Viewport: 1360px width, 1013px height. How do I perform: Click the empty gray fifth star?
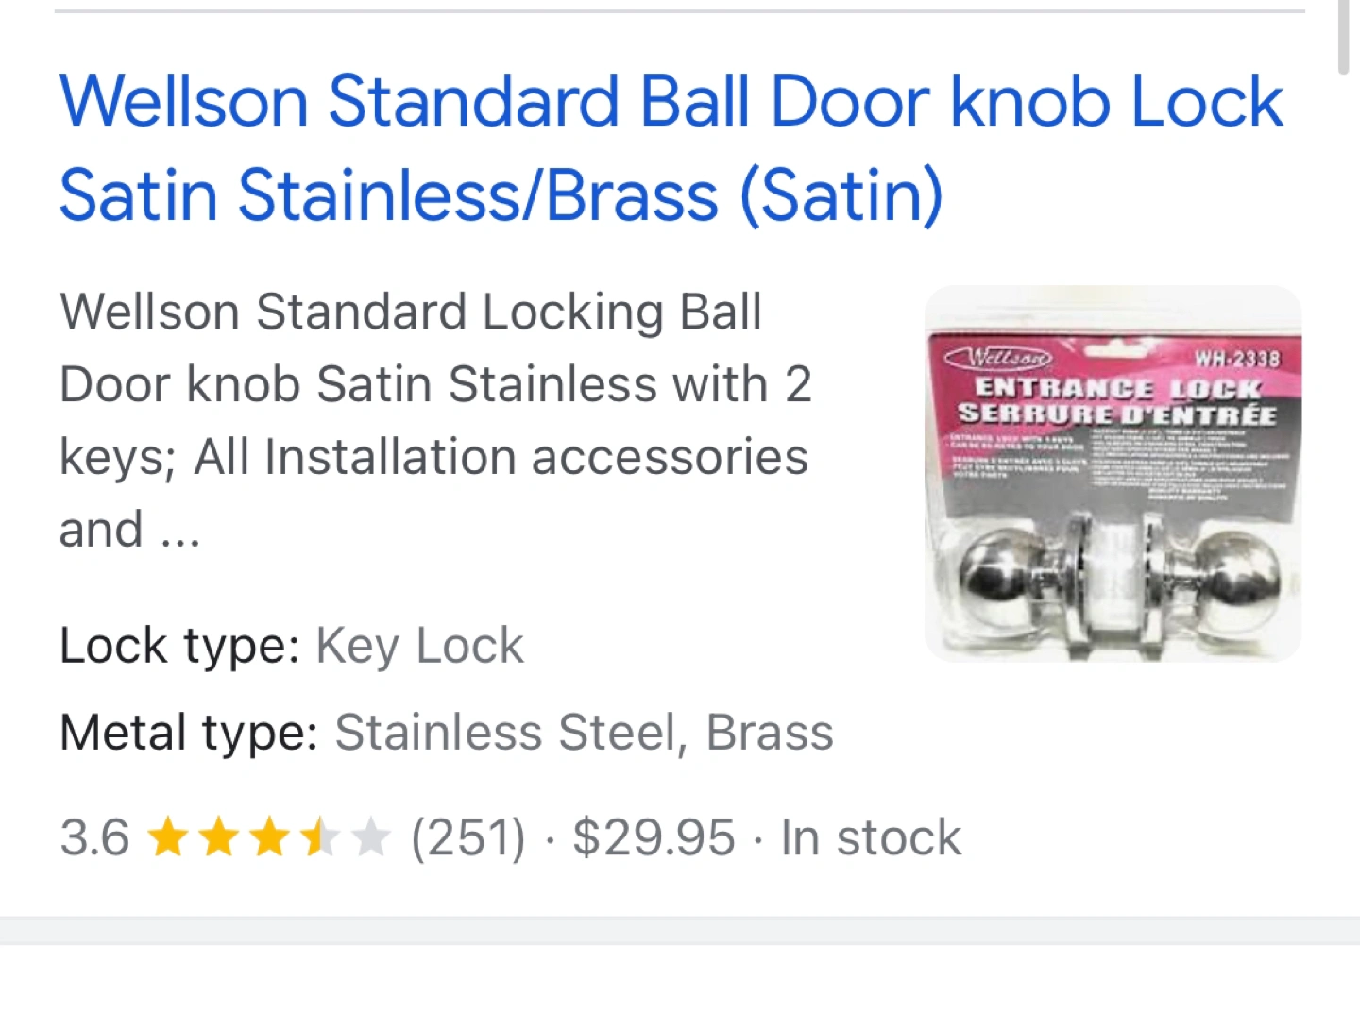coord(369,837)
